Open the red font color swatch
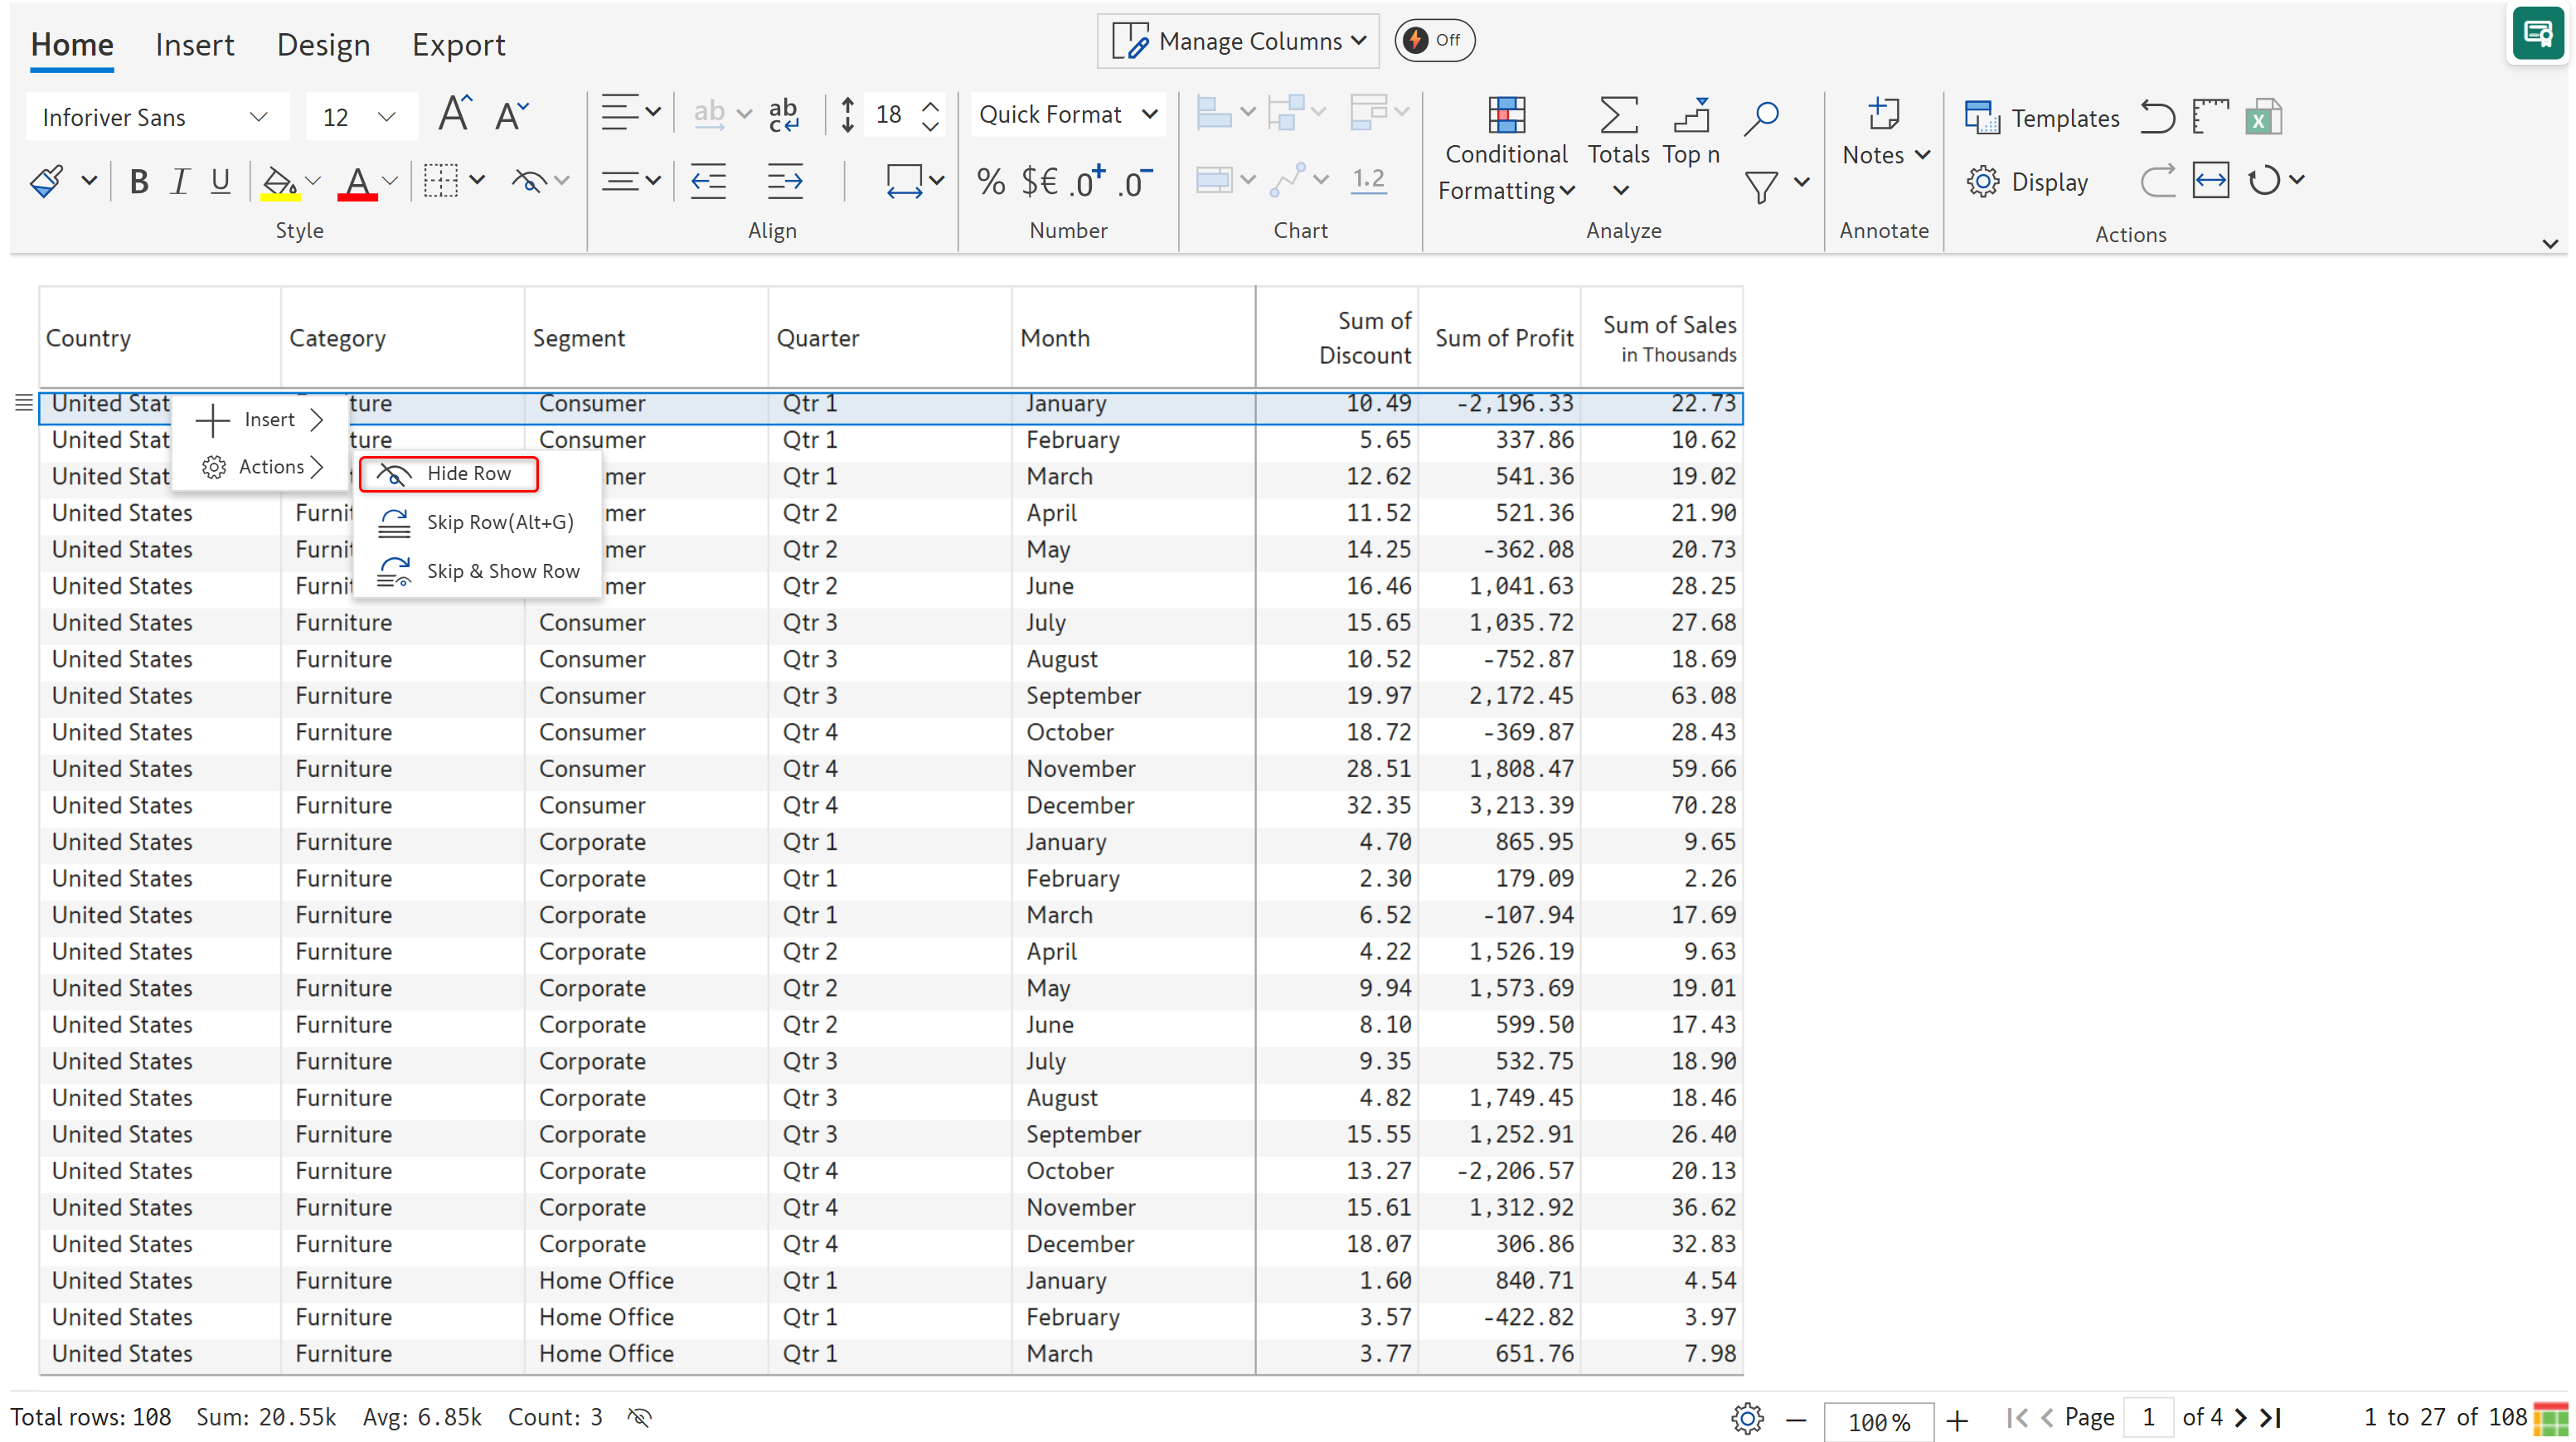The image size is (2576, 1442). pos(357,183)
